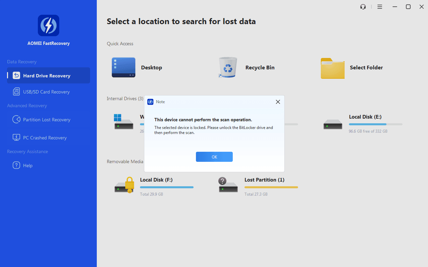Select the Recycle Bin icon
This screenshot has height=267, width=428.
228,67
